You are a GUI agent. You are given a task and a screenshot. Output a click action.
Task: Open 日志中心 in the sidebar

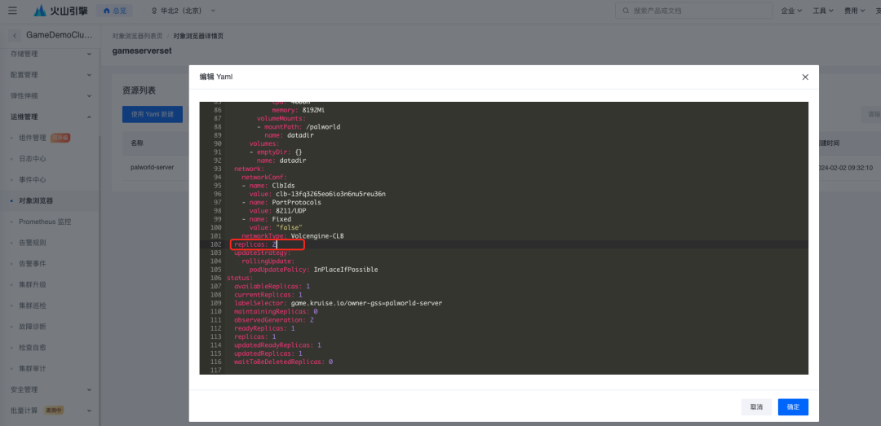[x=33, y=159]
